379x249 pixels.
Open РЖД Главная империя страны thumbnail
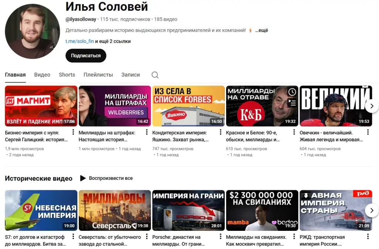[x=336, y=211]
